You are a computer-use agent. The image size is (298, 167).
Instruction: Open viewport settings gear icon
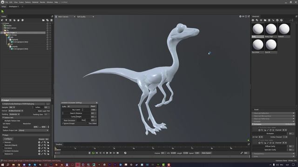point(240,17)
